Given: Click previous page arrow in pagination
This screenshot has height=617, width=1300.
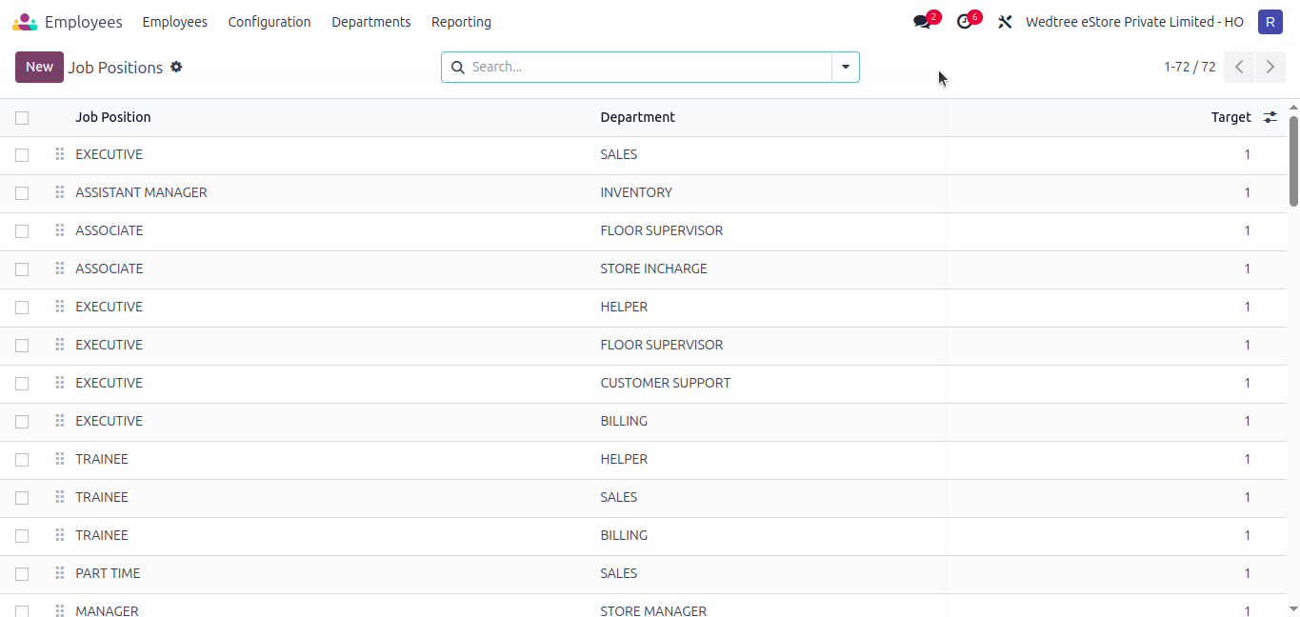Looking at the screenshot, I should pos(1239,67).
